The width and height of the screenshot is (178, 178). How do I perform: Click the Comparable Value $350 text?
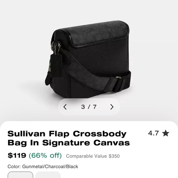point(93,156)
